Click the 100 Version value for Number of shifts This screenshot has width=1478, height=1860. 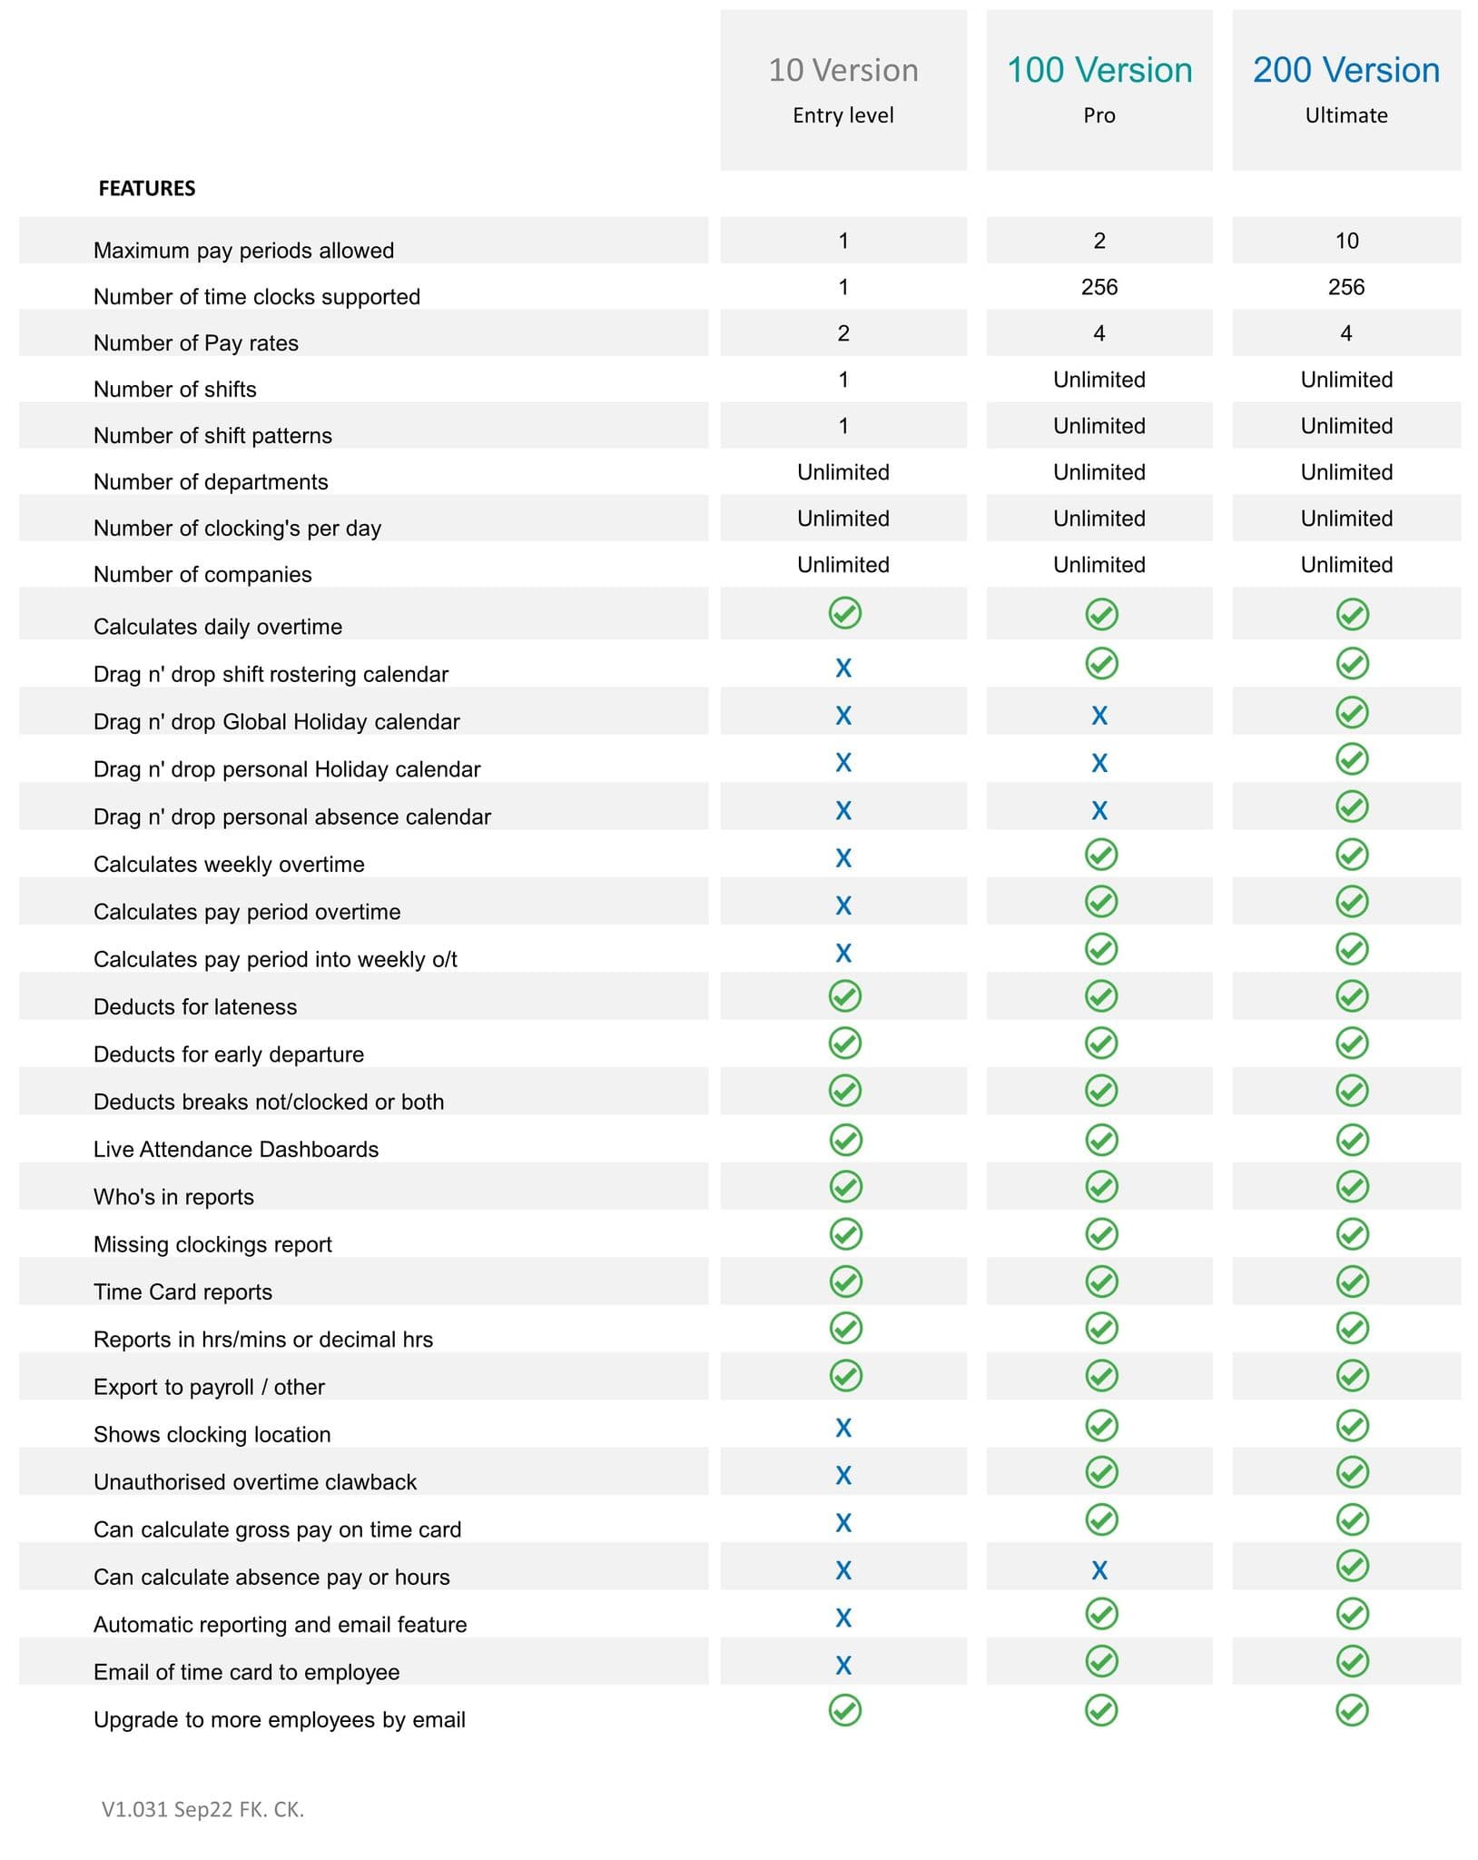tap(1099, 380)
